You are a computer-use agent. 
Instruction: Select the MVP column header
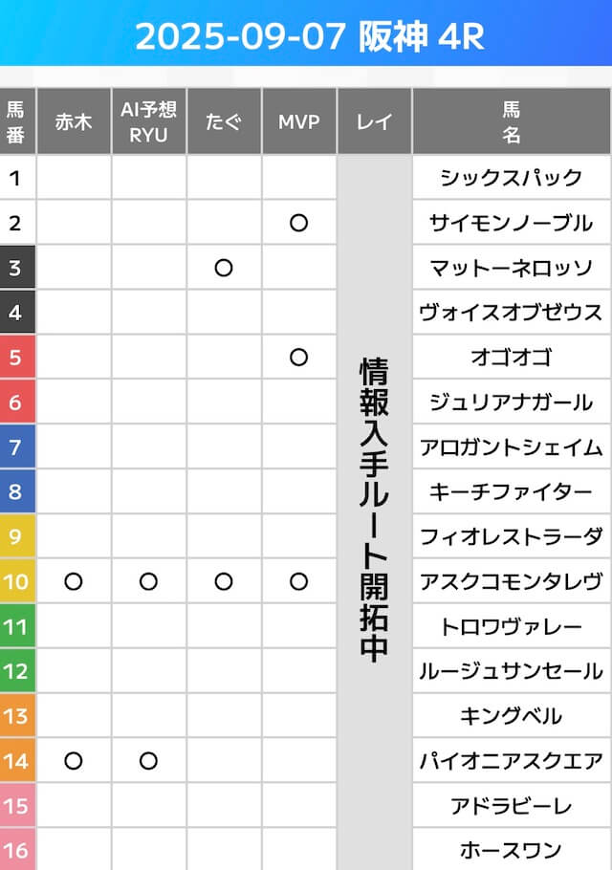pyautogui.click(x=298, y=121)
